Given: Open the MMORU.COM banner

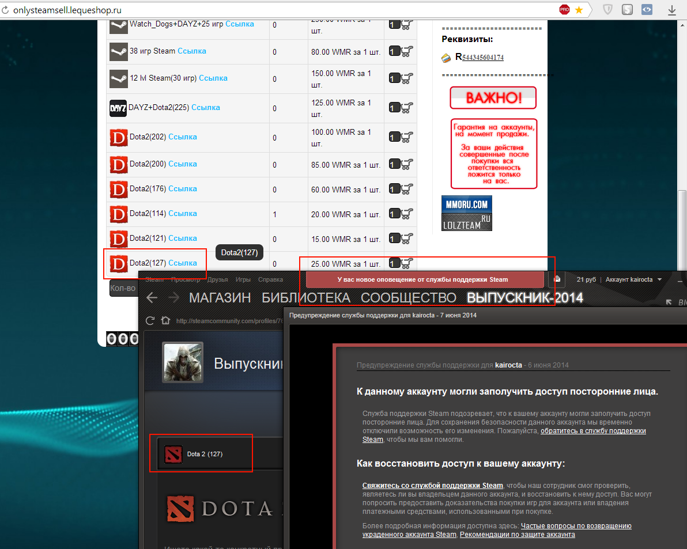Looking at the screenshot, I should (467, 205).
